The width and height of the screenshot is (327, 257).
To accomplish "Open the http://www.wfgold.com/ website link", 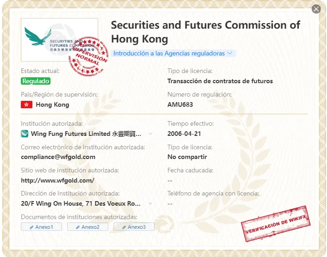I will [x=58, y=180].
